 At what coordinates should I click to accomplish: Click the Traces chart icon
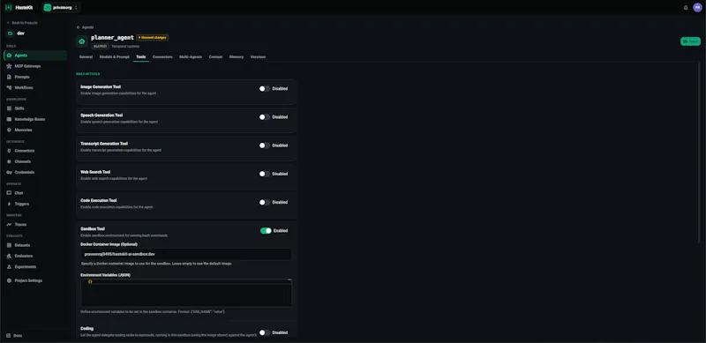(x=10, y=225)
